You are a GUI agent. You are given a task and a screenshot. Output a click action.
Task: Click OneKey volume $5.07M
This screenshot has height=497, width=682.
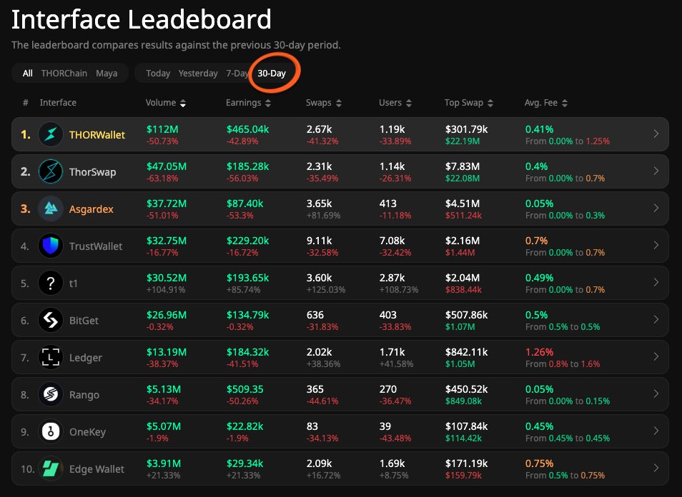164,426
